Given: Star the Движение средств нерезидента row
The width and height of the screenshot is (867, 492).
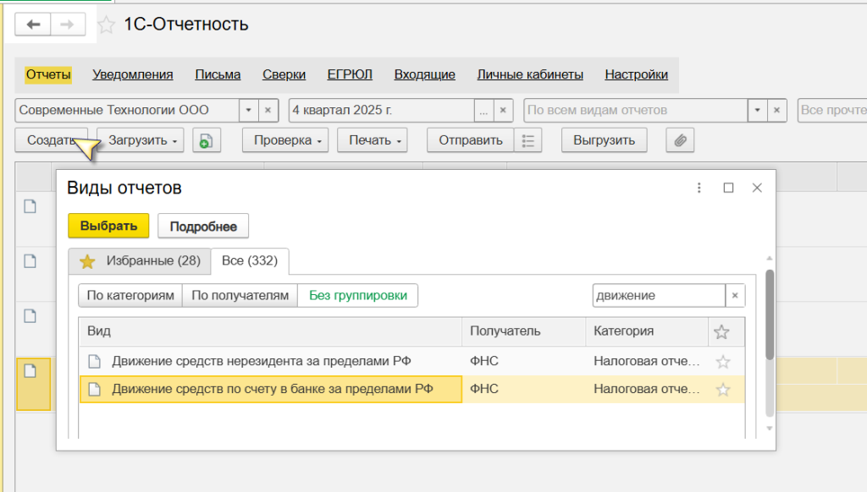Looking at the screenshot, I should 723,362.
